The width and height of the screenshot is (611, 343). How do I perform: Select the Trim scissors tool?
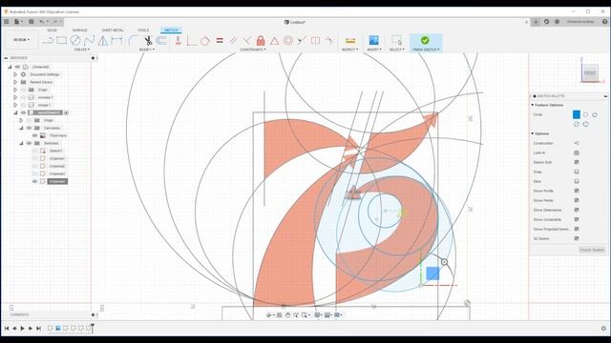pos(148,40)
